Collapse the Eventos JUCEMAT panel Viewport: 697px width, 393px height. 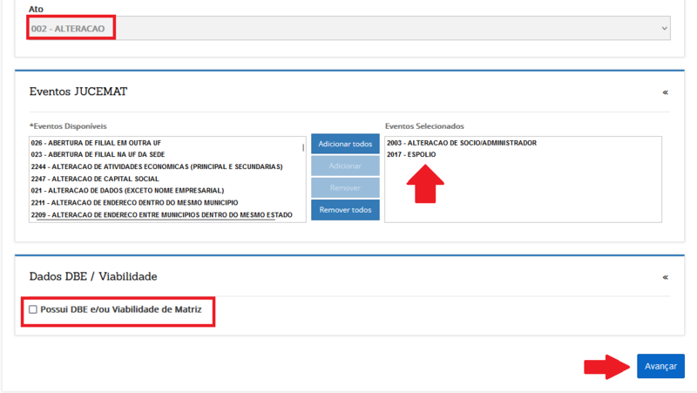(x=665, y=91)
